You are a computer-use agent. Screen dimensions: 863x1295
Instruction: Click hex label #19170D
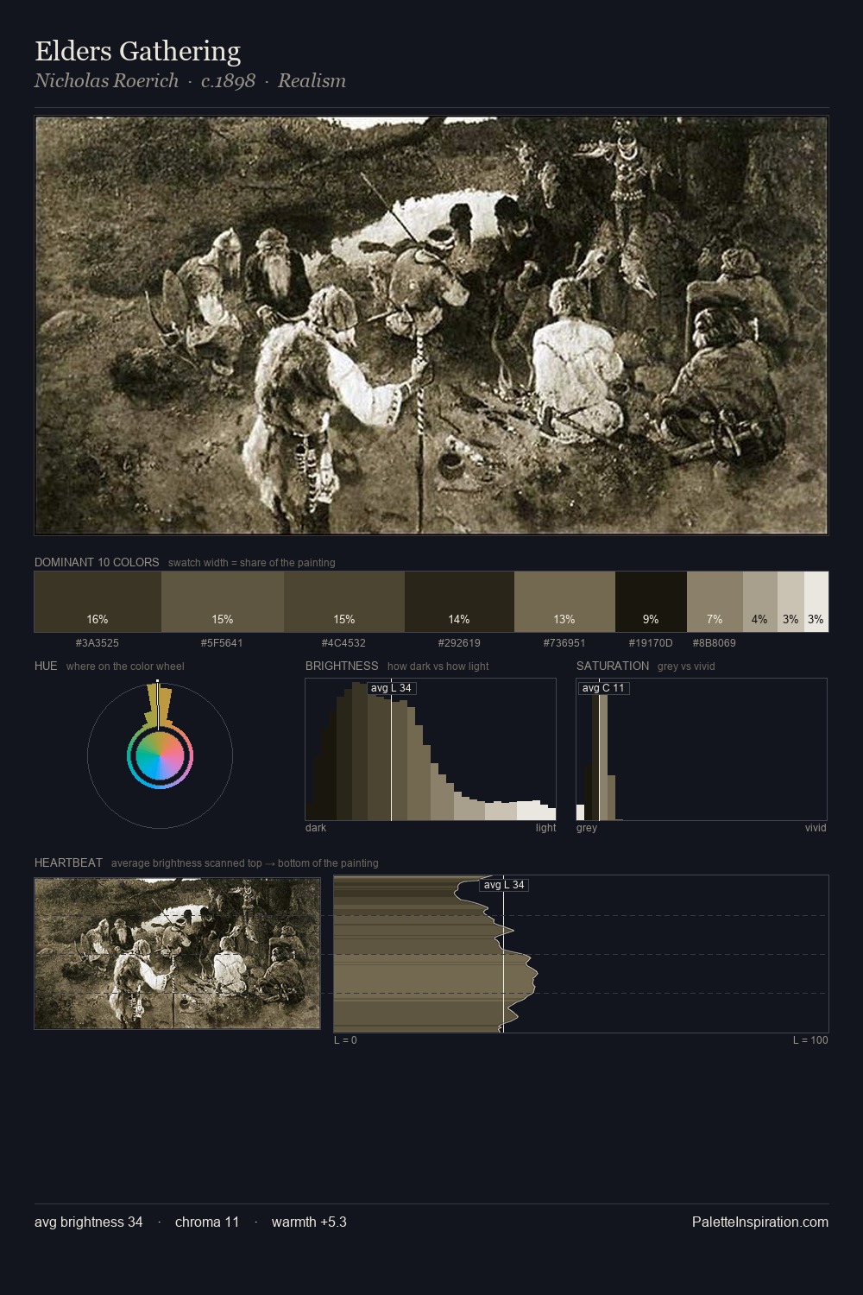[651, 643]
